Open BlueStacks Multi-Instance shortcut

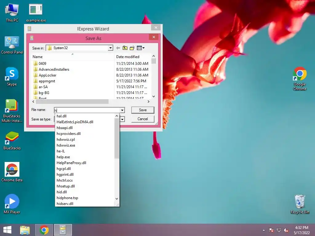tap(12, 111)
